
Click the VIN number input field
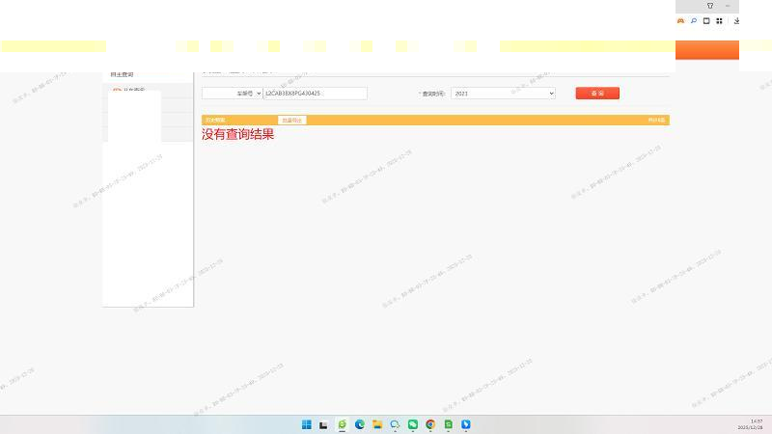[x=315, y=94]
